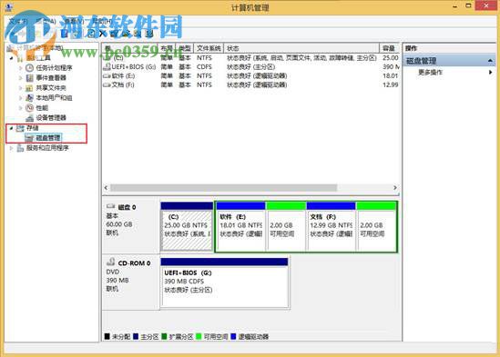Click the 服务和应用程序 icon
500x357 pixels.
click(20, 148)
